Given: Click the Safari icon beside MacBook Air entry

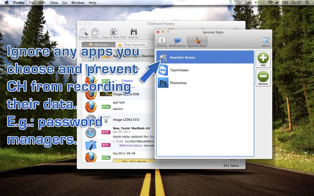Looking at the screenshot, I should tap(91, 132).
